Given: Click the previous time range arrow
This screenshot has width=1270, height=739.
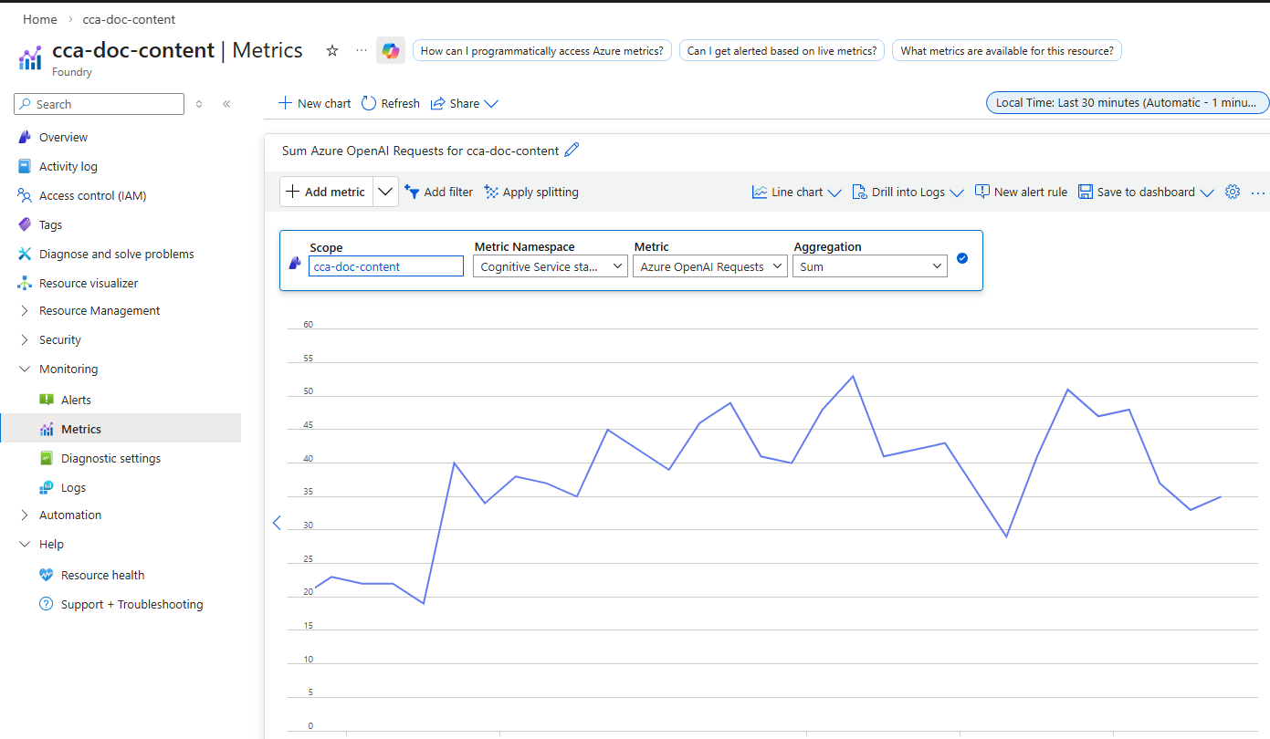Looking at the screenshot, I should click(x=277, y=523).
